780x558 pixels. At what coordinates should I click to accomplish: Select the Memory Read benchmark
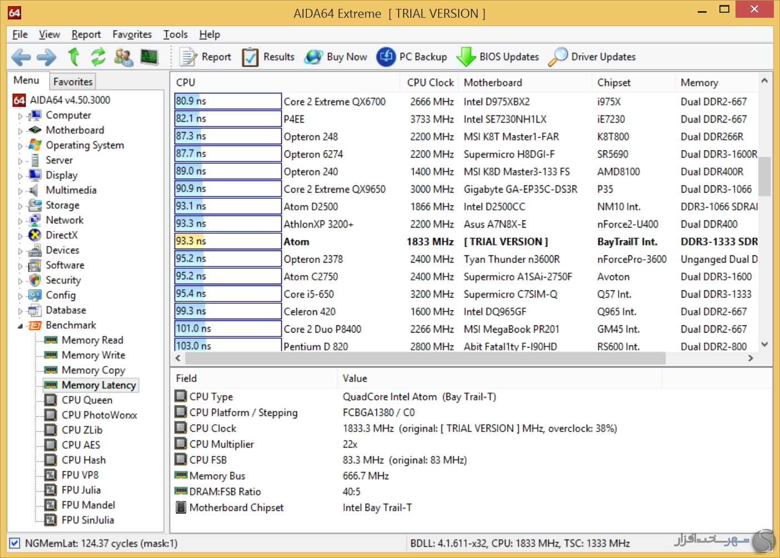pos(92,340)
